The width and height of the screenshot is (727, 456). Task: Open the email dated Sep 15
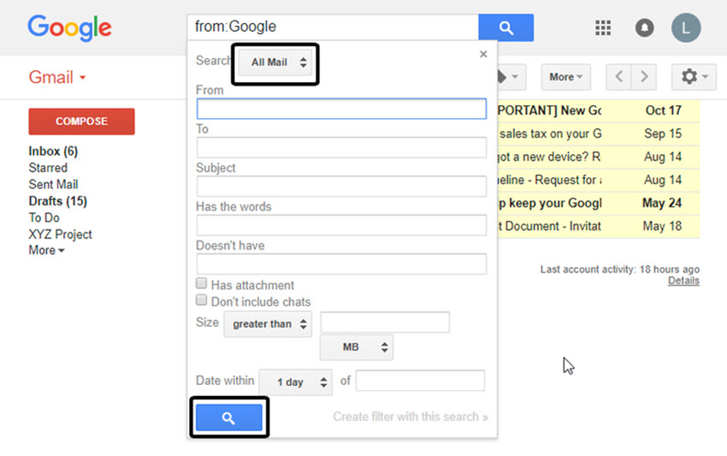coord(598,134)
